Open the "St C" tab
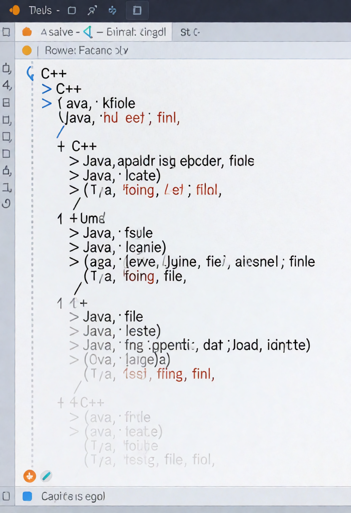 pyautogui.click(x=190, y=32)
